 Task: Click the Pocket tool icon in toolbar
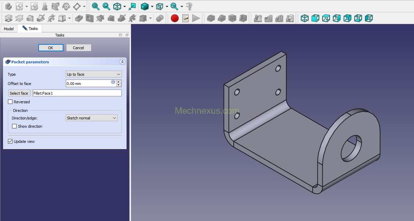pyautogui.click(x=79, y=18)
